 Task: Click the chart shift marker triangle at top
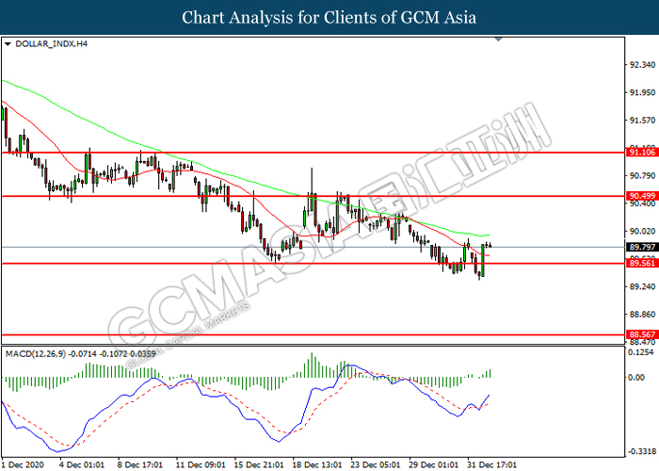(498, 40)
